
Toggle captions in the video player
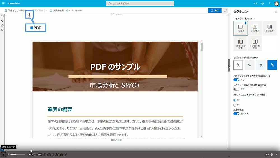click(267, 154)
